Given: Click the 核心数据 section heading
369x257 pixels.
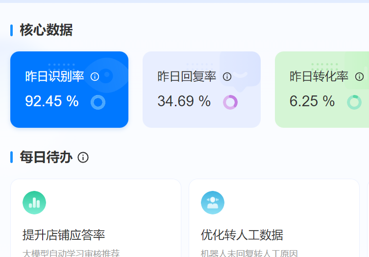Looking at the screenshot, I should 46,30.
